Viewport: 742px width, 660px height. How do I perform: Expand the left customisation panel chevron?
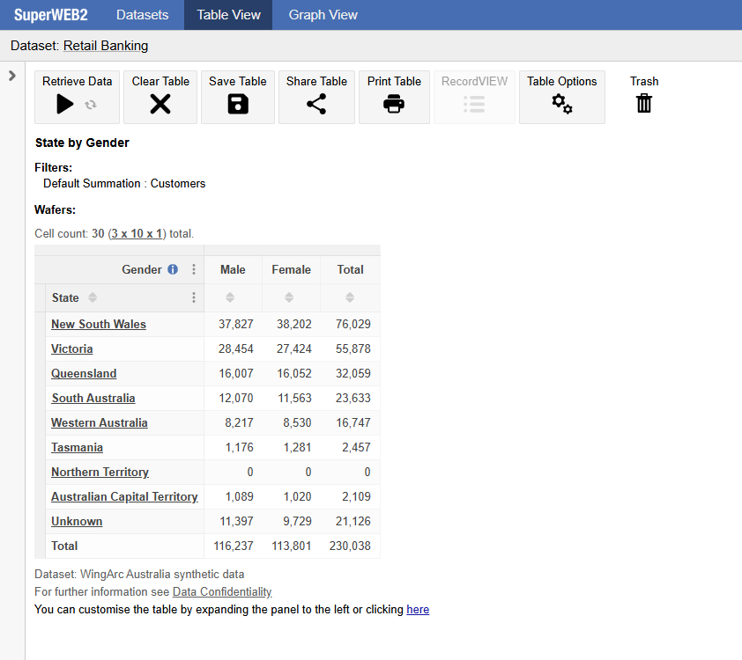[11, 75]
